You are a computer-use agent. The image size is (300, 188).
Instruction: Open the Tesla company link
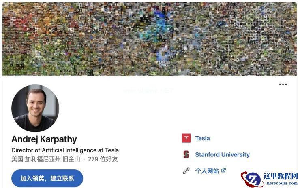(202, 138)
